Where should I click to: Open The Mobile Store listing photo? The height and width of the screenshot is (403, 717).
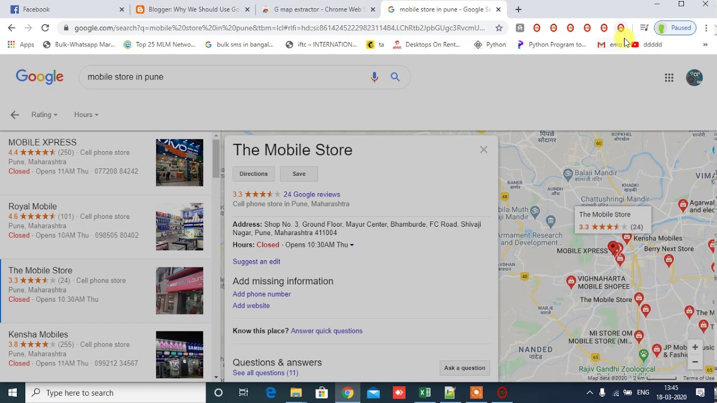[x=180, y=290]
